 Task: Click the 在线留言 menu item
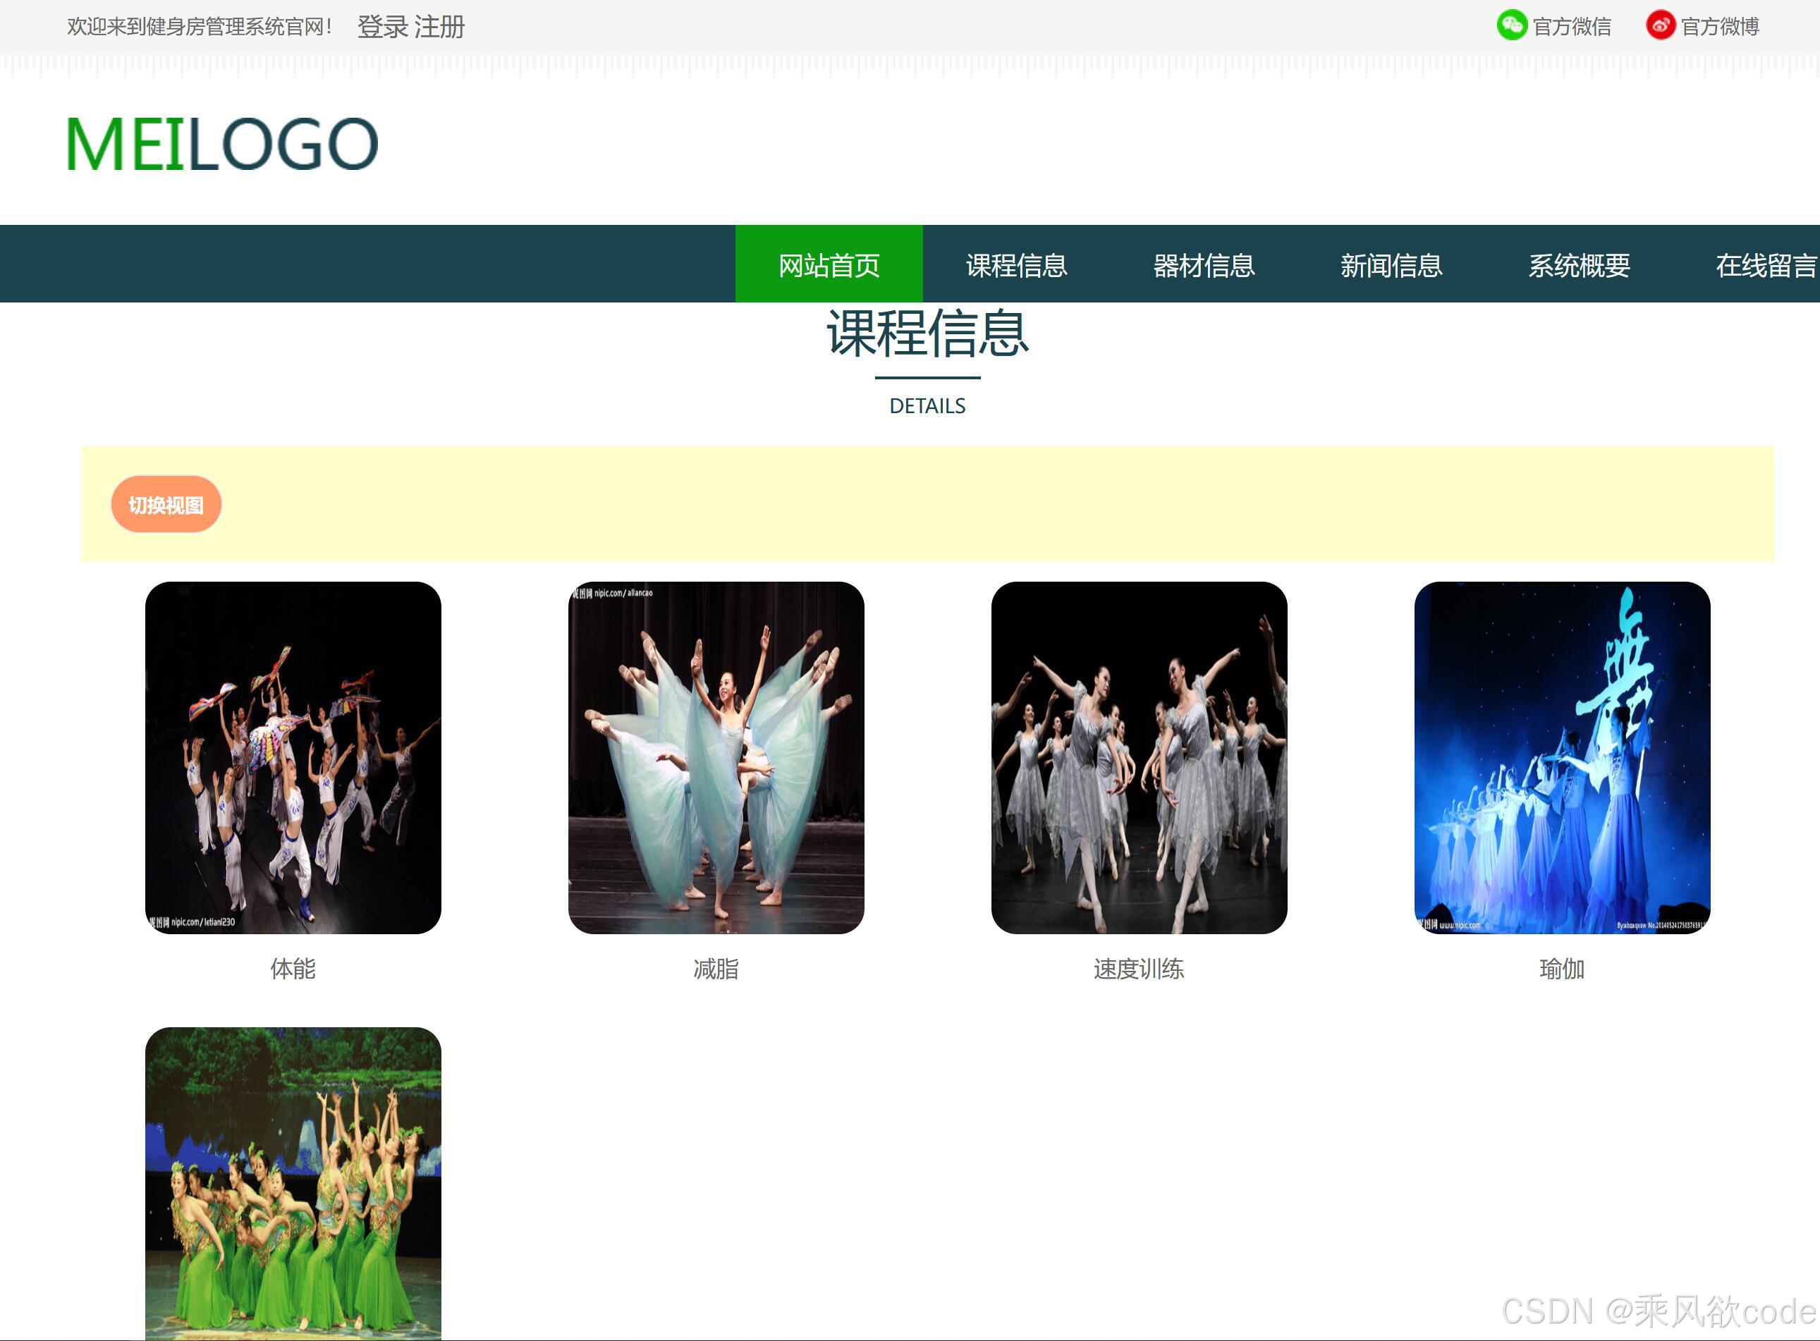(x=1765, y=264)
